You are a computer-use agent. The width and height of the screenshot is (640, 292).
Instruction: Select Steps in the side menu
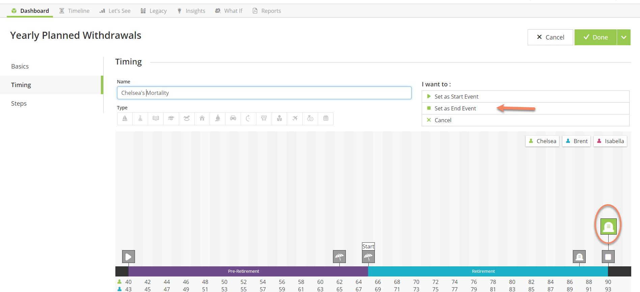pyautogui.click(x=52, y=103)
